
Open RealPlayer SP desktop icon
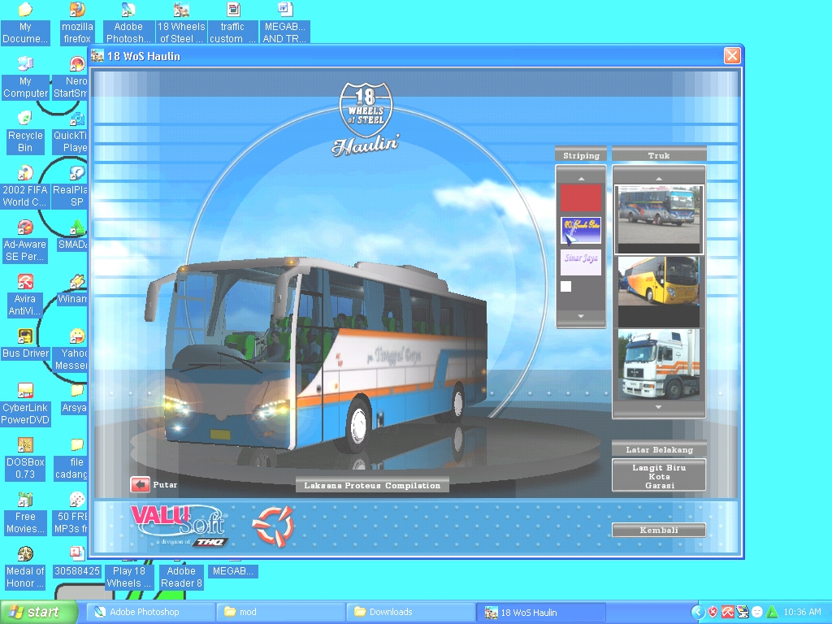point(71,186)
